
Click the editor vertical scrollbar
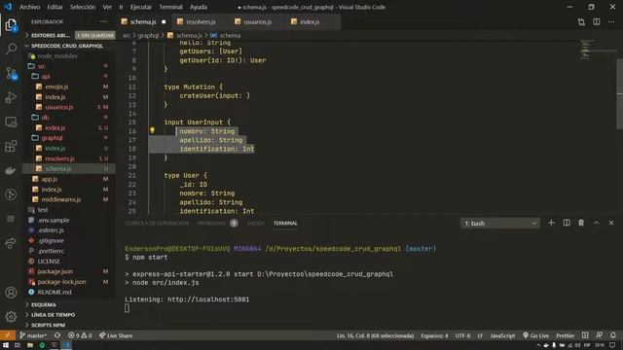[x=619, y=94]
